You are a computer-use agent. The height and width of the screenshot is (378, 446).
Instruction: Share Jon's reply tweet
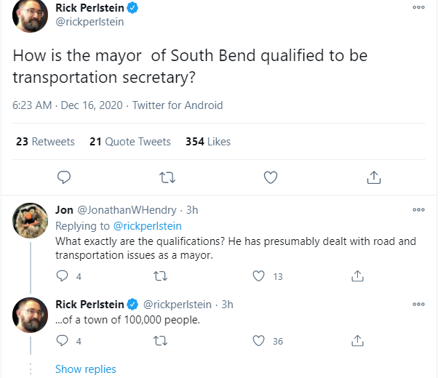[357, 276]
